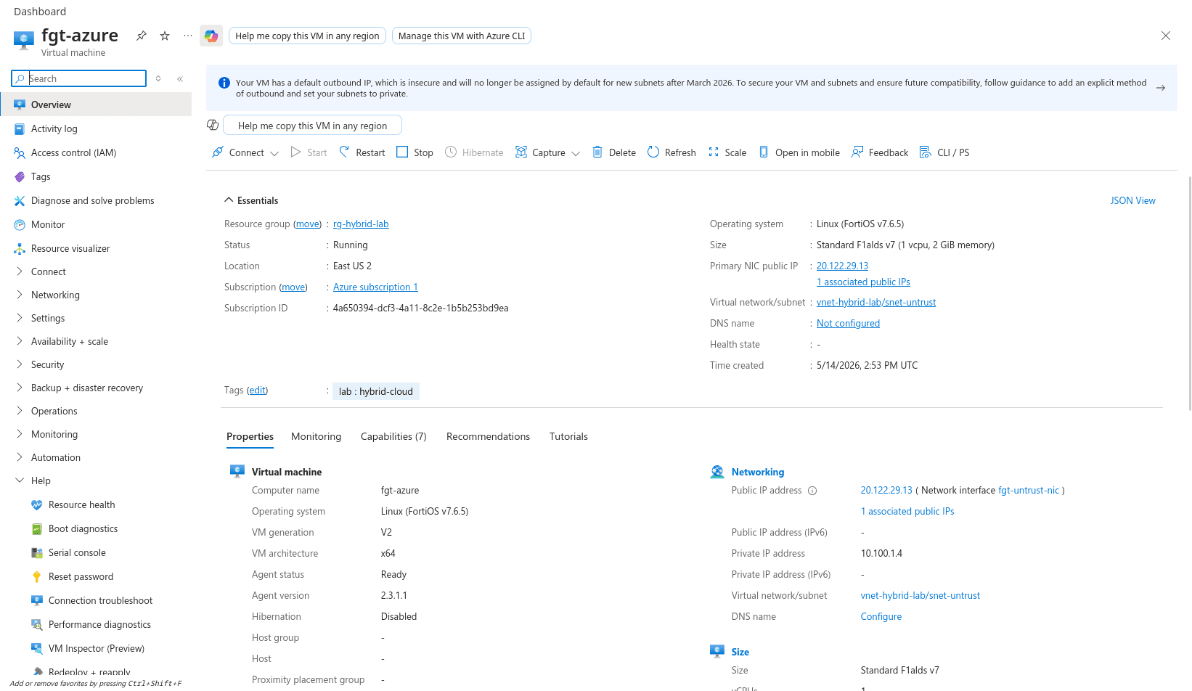Open Scale options
The width and height of the screenshot is (1192, 691).
[727, 152]
